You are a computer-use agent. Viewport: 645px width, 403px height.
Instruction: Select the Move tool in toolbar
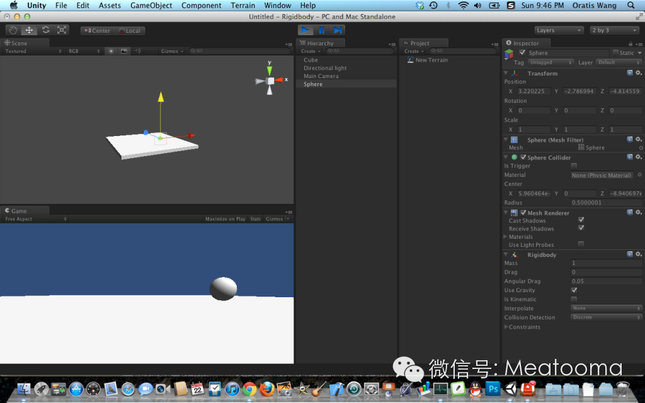(x=29, y=30)
